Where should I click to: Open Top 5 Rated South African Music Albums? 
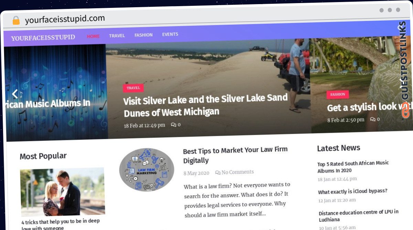[353, 167]
